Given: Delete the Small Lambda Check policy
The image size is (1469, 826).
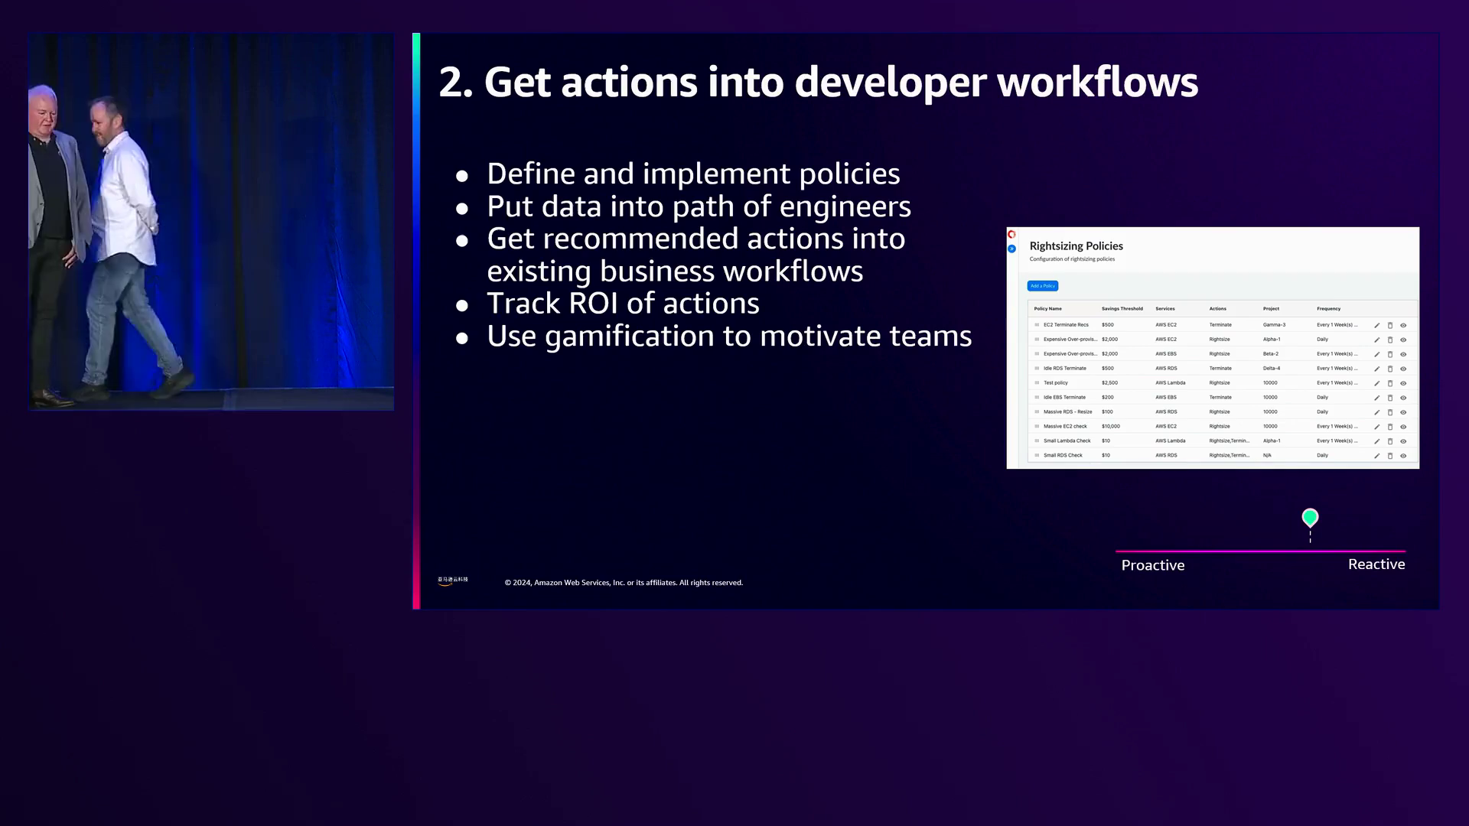Looking at the screenshot, I should [1390, 441].
